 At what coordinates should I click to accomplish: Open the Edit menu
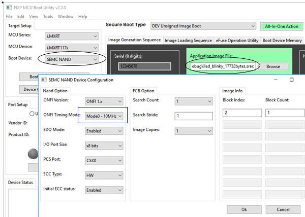(x=21, y=17)
